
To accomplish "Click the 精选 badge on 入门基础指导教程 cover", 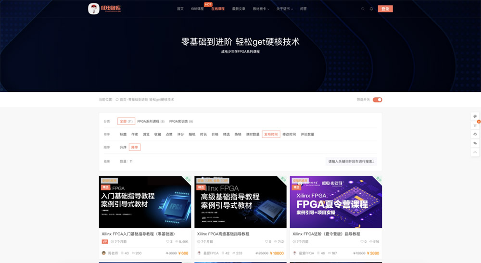I will (x=105, y=187).
